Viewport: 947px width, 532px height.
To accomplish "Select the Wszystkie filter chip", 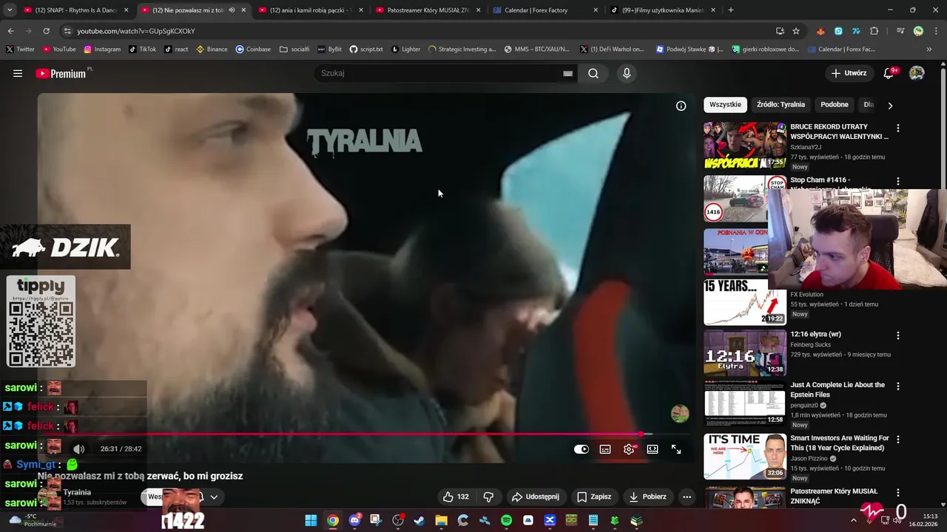I will click(725, 104).
